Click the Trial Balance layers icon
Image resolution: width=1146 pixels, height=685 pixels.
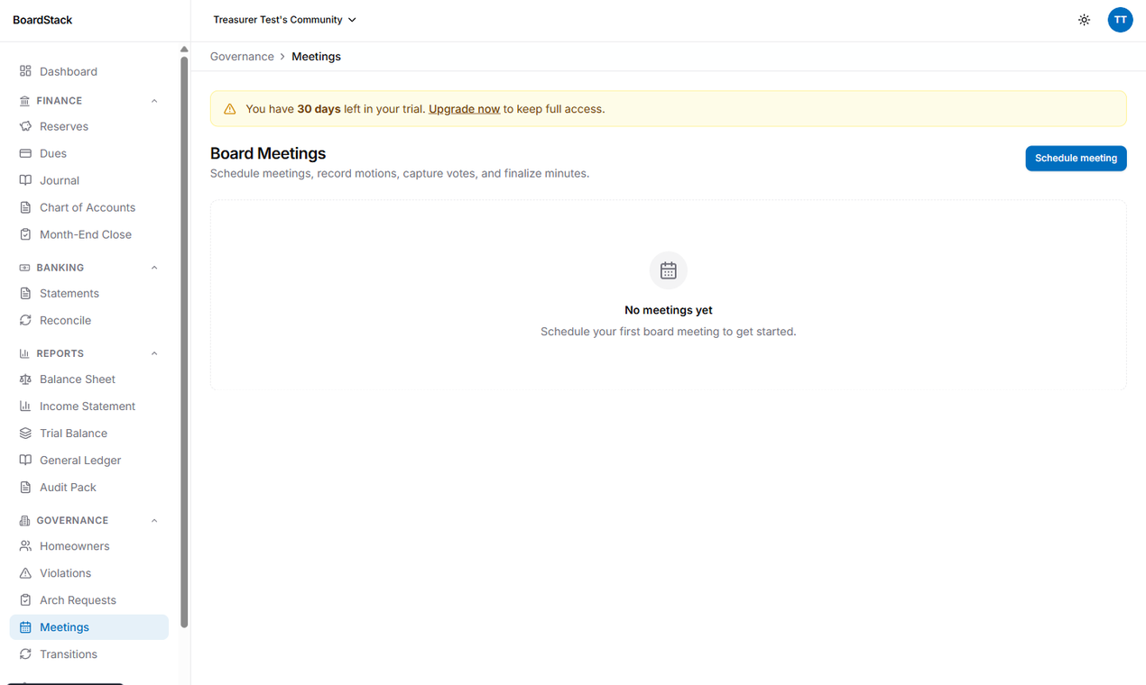[x=25, y=434]
